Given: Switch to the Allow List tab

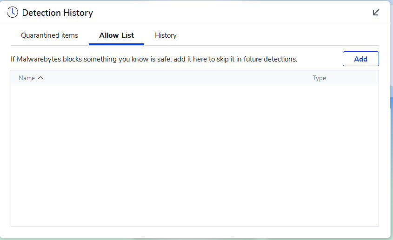Looking at the screenshot, I should 117,35.
